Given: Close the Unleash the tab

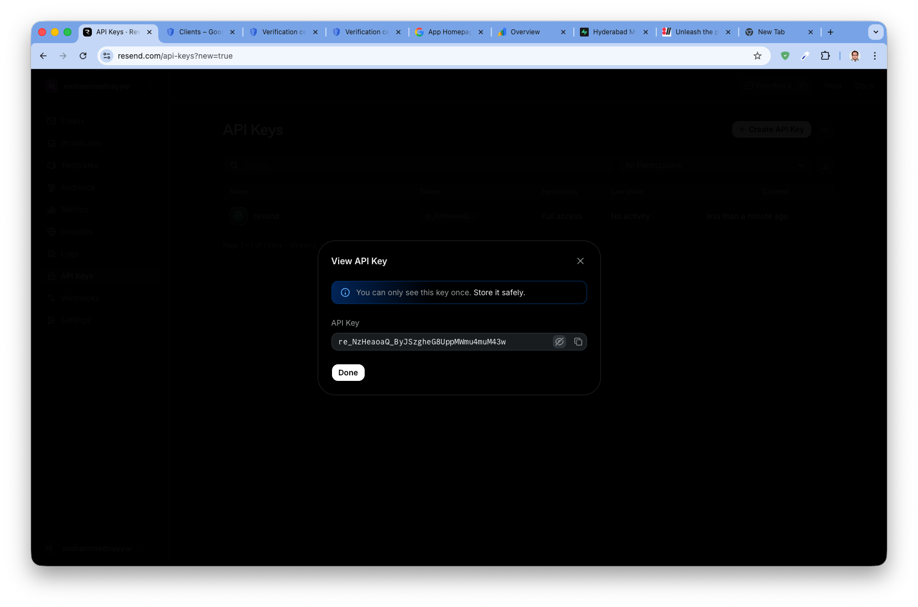Looking at the screenshot, I should [728, 32].
